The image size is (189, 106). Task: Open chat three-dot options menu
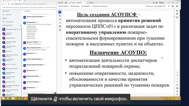click(x=56, y=11)
